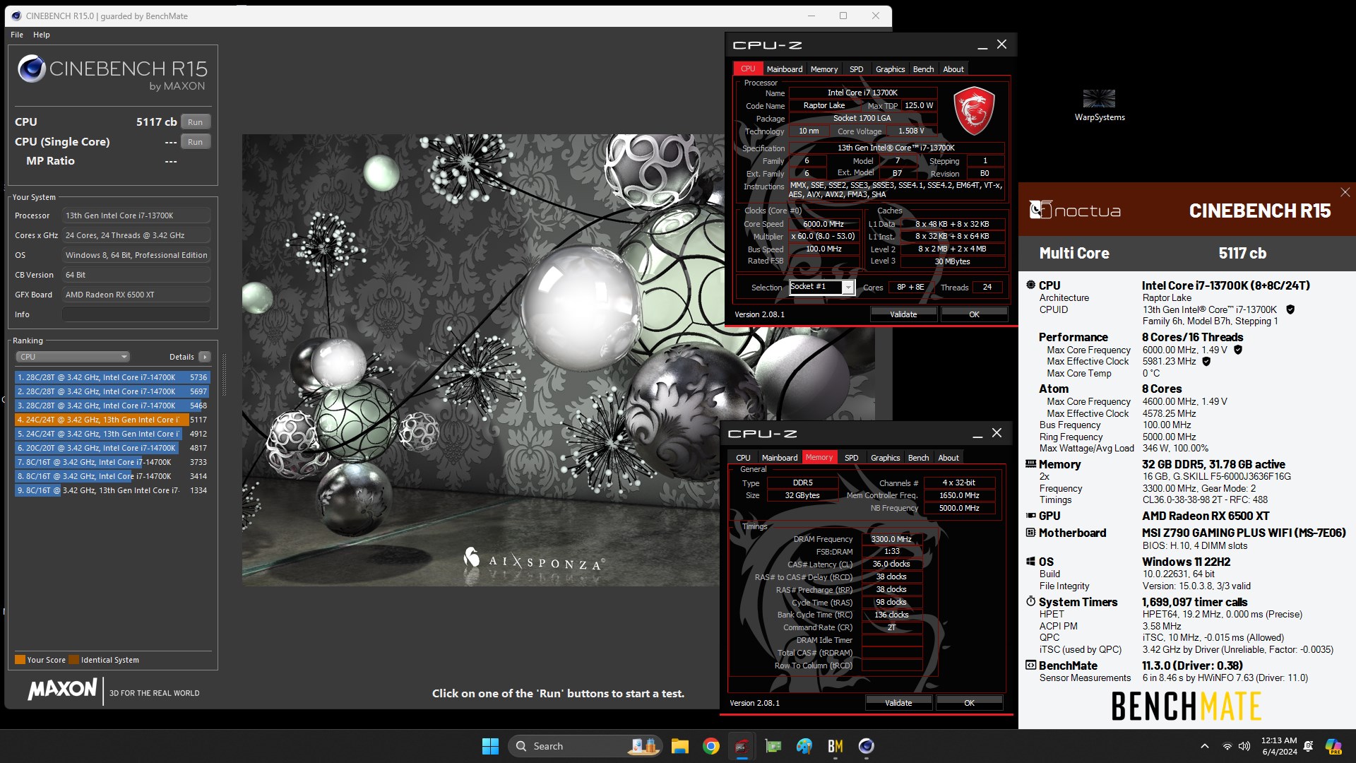Screen dimensions: 1356x763
Task: Click the taskbar clock showing 12:13 AM
Action: pos(1279,746)
